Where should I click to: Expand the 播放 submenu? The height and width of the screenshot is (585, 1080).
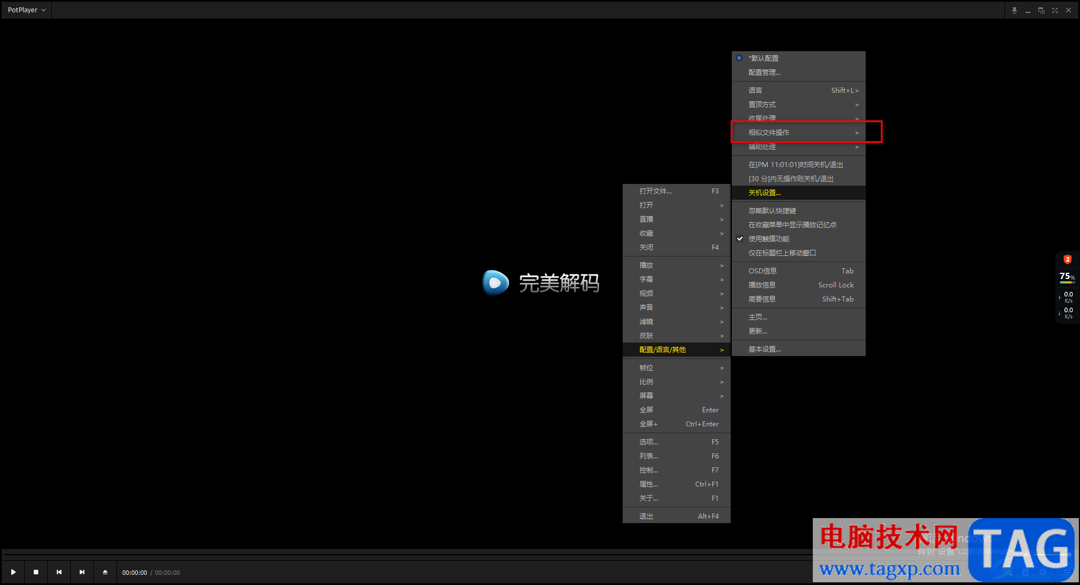(677, 265)
